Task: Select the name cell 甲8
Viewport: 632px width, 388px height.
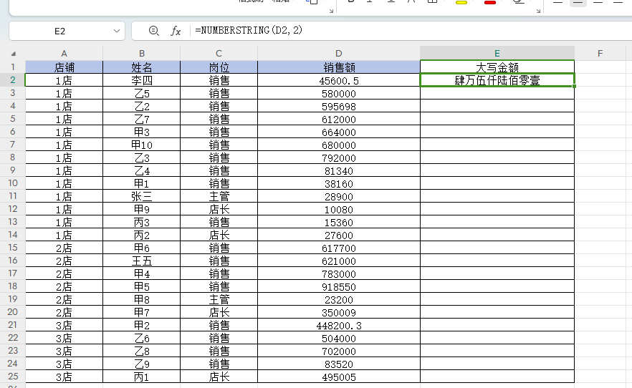Action: pos(141,299)
